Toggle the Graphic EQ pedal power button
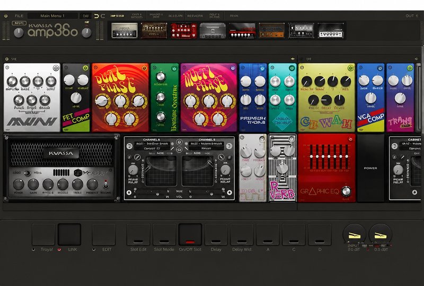The width and height of the screenshot is (424, 286). click(x=350, y=139)
